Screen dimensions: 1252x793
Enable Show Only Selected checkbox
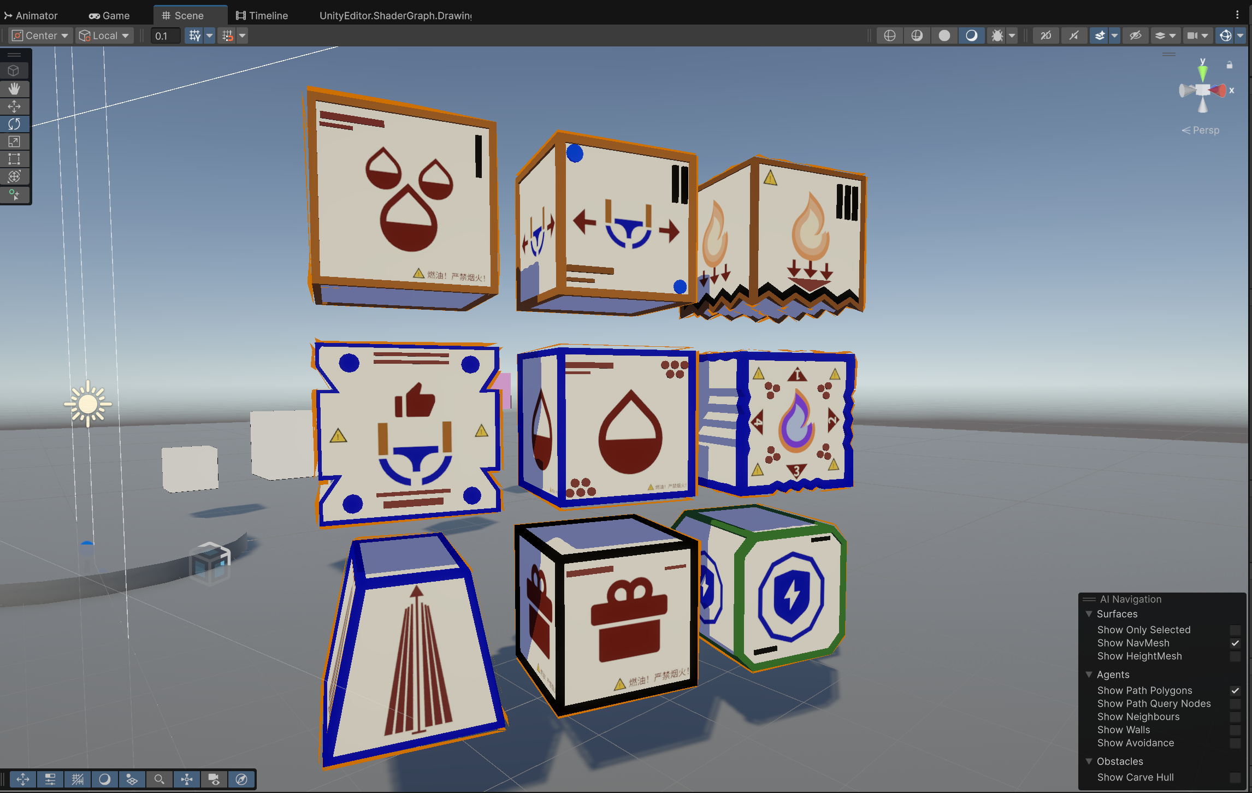pyautogui.click(x=1235, y=630)
